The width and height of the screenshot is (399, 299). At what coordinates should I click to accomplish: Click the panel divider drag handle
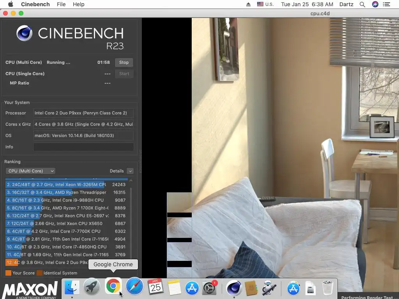[x=140, y=162]
